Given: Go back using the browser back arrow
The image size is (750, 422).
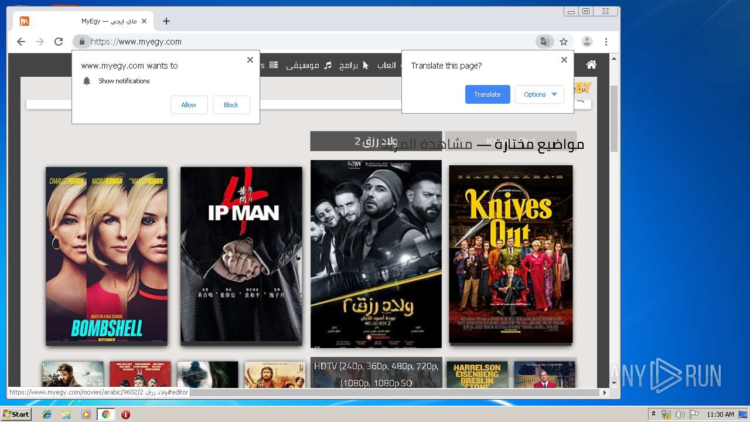Looking at the screenshot, I should [x=21, y=42].
